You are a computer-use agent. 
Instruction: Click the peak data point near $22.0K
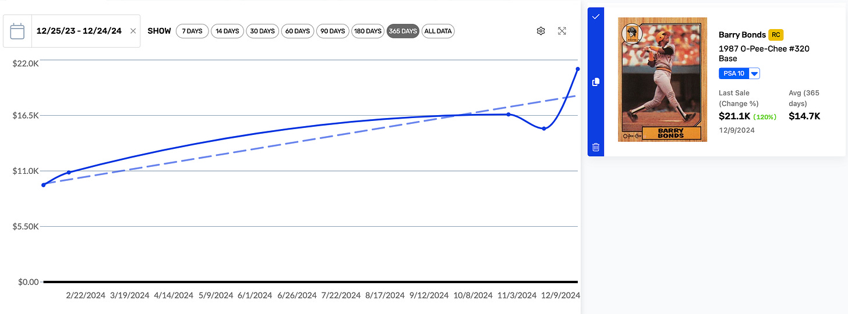pos(578,69)
